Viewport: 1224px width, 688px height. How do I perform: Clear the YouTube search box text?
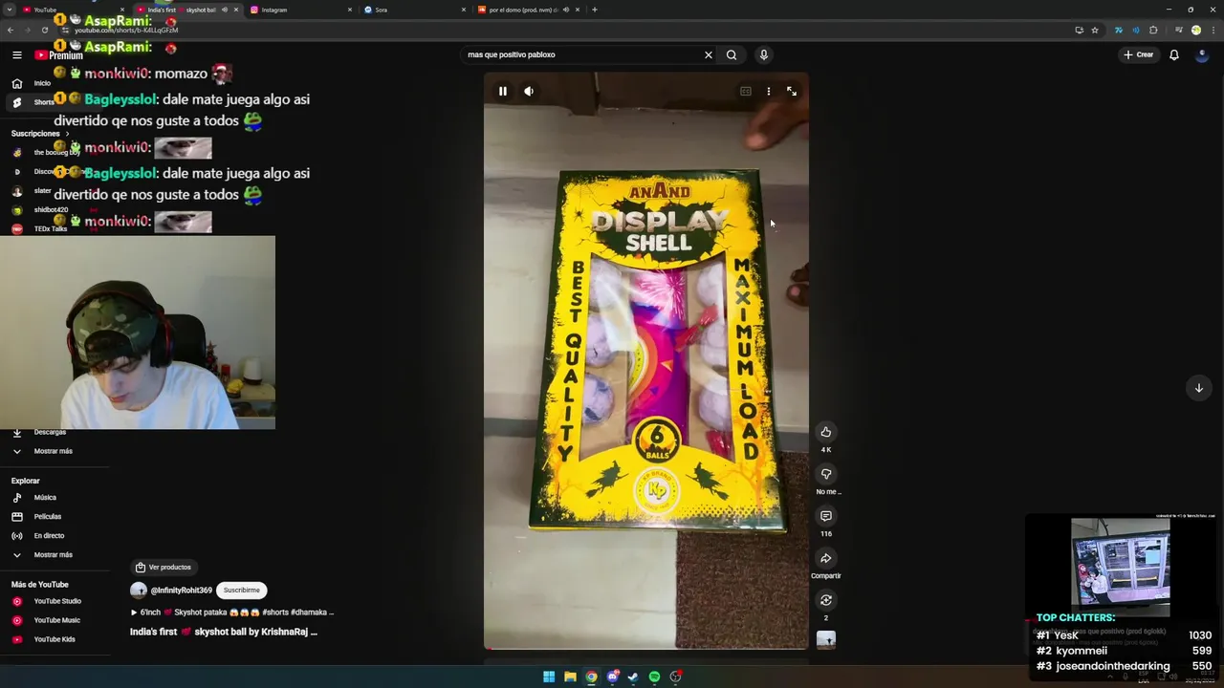[x=709, y=54]
